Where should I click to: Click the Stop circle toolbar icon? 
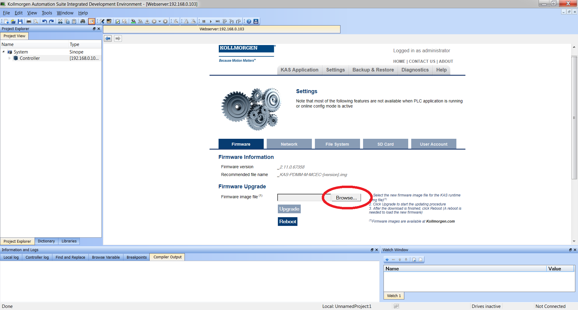pyautogui.click(x=165, y=21)
